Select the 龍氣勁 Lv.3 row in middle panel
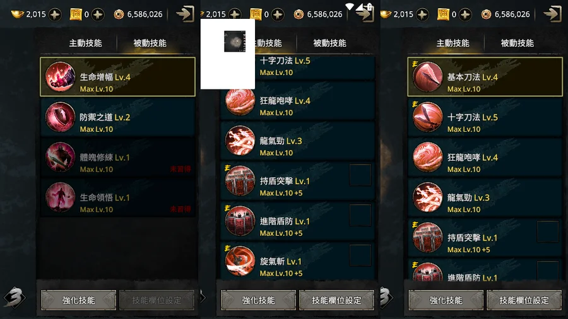The height and width of the screenshot is (319, 568). (297, 141)
